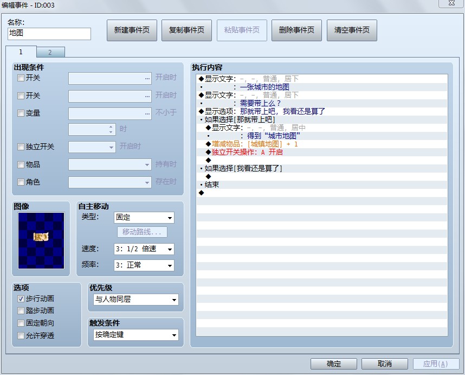465x375 pixels.
Task: Enable the 角色 condition checkbox
Action: (x=21, y=182)
